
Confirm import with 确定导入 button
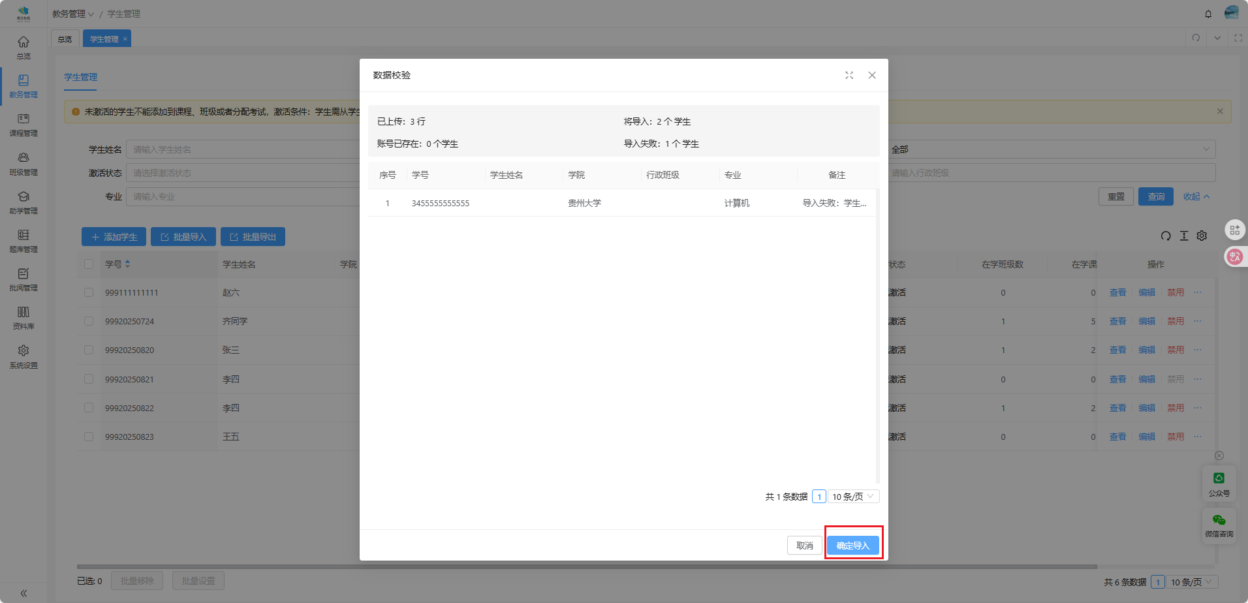click(852, 546)
